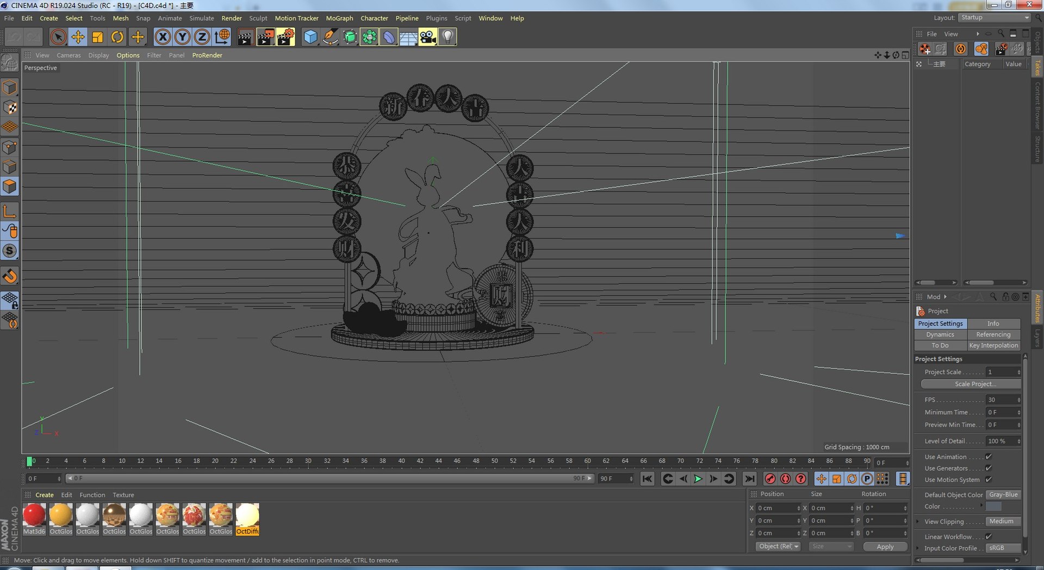Screen dimensions: 1044x570
Task: Select the Rotate tool
Action: [x=117, y=37]
